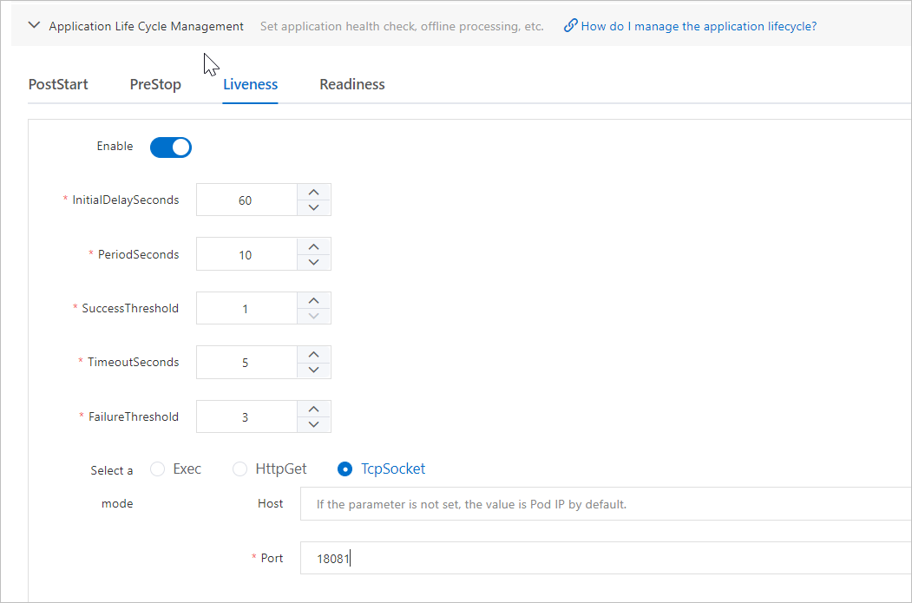
Task: Open the Readiness tab
Action: [352, 84]
